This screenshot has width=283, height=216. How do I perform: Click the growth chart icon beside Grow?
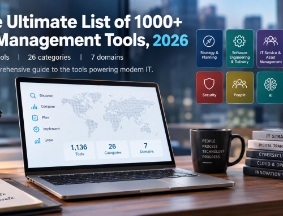click(37, 140)
